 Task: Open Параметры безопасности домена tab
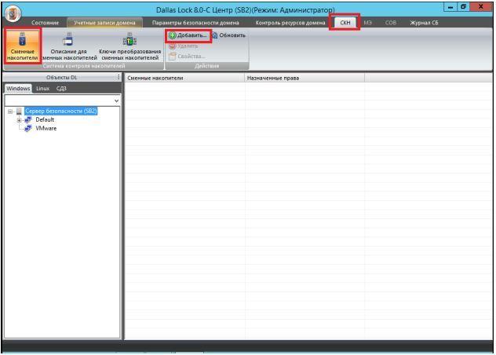pos(195,23)
